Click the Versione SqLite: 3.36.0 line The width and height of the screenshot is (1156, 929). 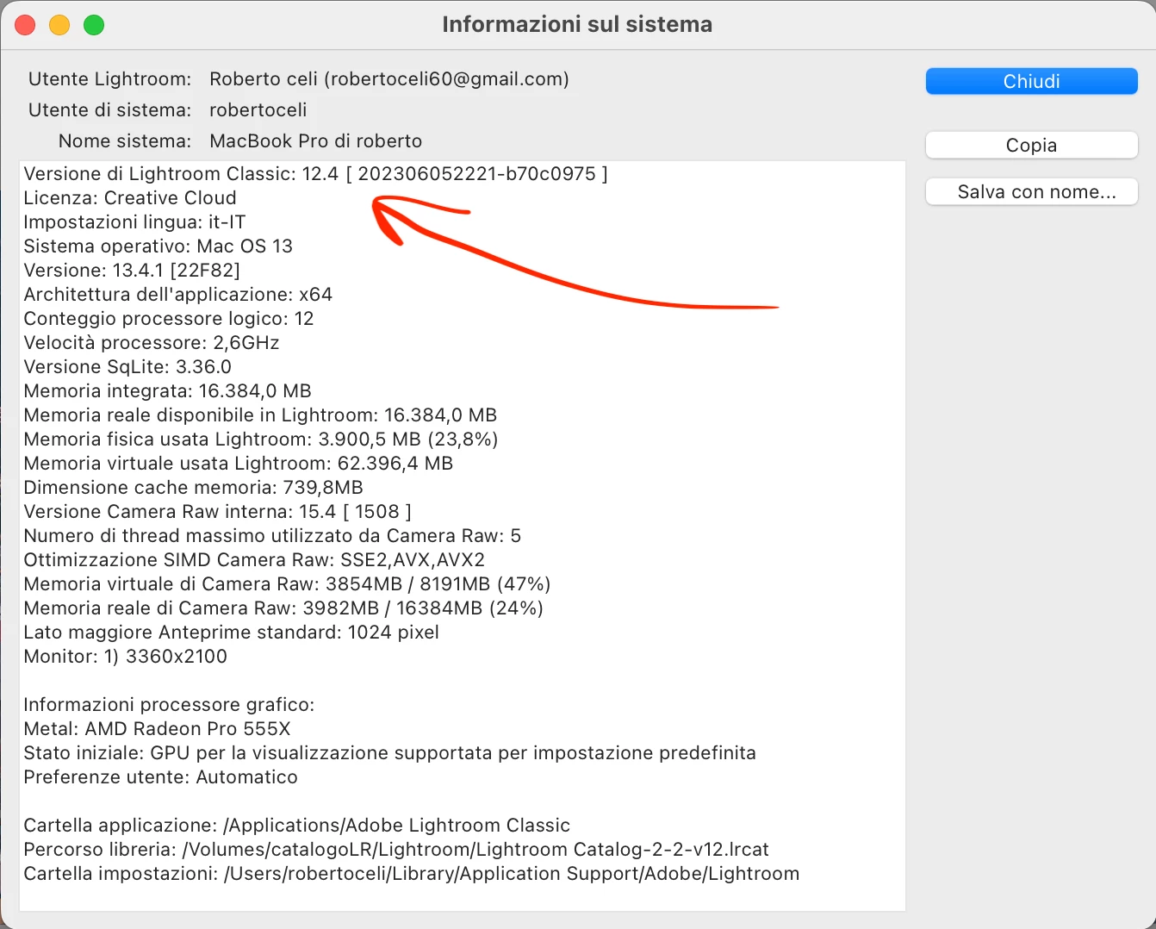[127, 367]
